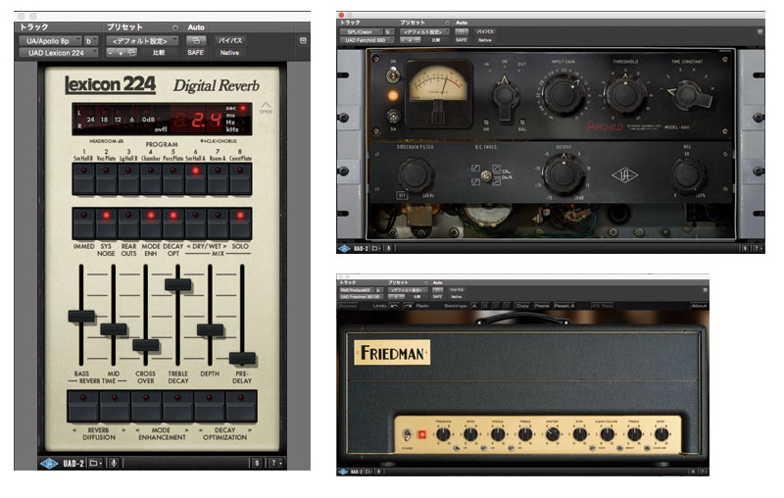Screen dimensions: 784x498
Task: Click the About button in Friedman window
Action: (699, 306)
